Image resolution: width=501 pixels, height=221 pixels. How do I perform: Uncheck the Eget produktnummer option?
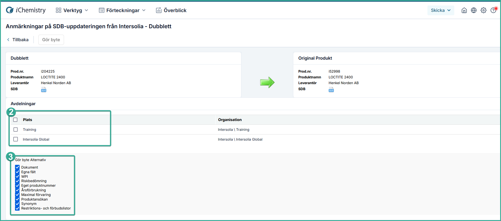[17, 186]
